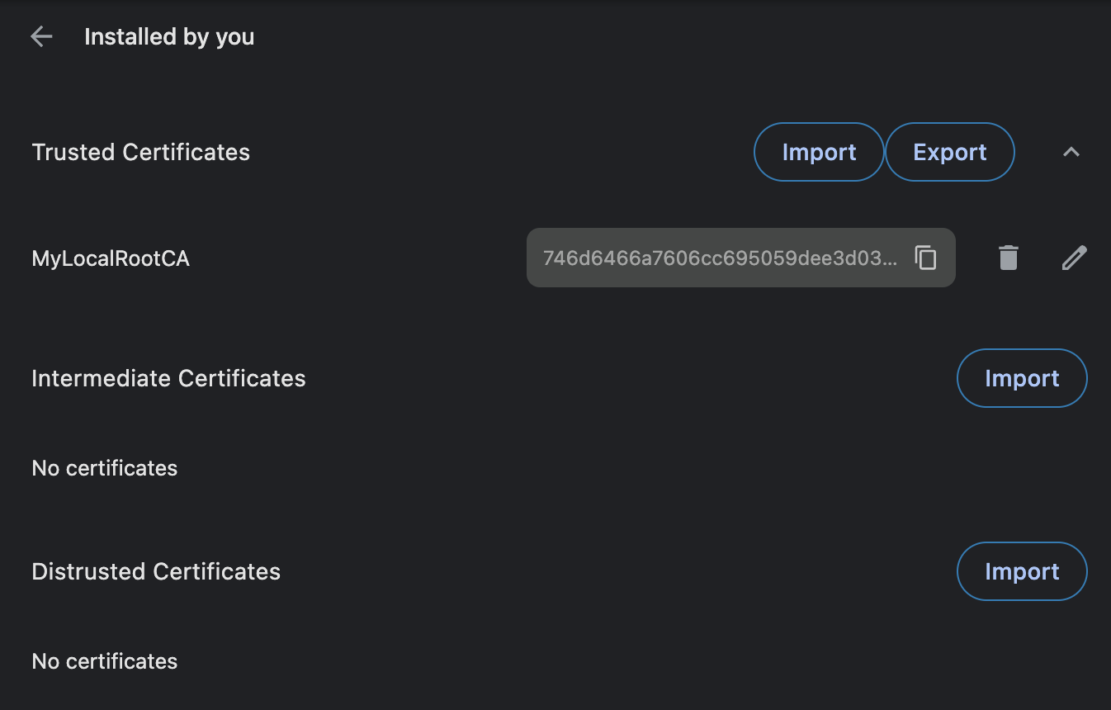1111x710 pixels.
Task: Go back using the left arrow icon
Action: 41,36
